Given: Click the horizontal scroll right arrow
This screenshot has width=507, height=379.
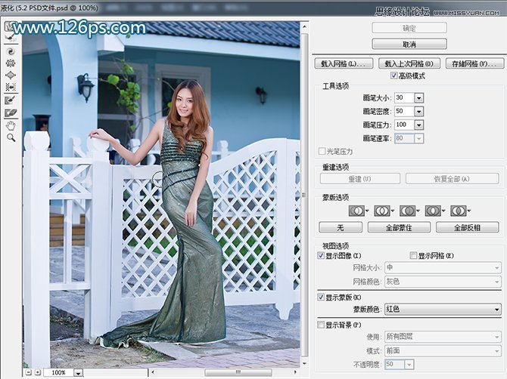Looking at the screenshot, I should [296, 372].
